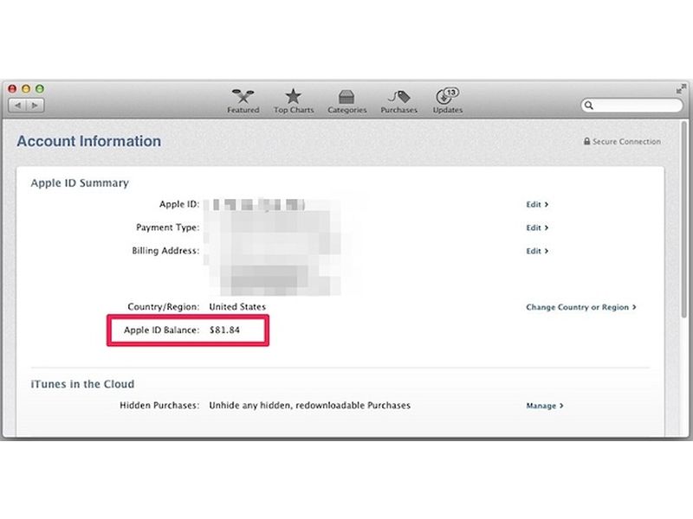Click the Secure Connection text

point(626,141)
